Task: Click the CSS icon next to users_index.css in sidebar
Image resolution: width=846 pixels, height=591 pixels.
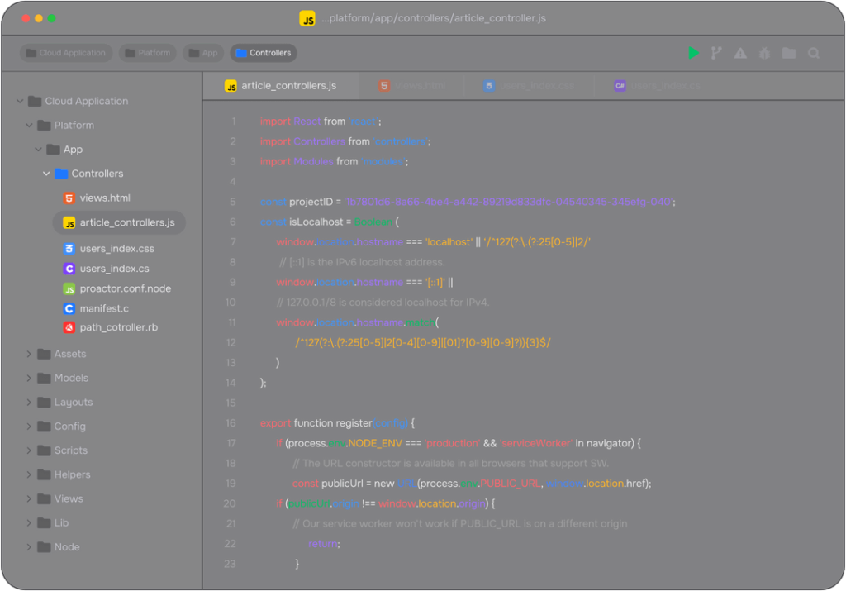Action: 69,249
